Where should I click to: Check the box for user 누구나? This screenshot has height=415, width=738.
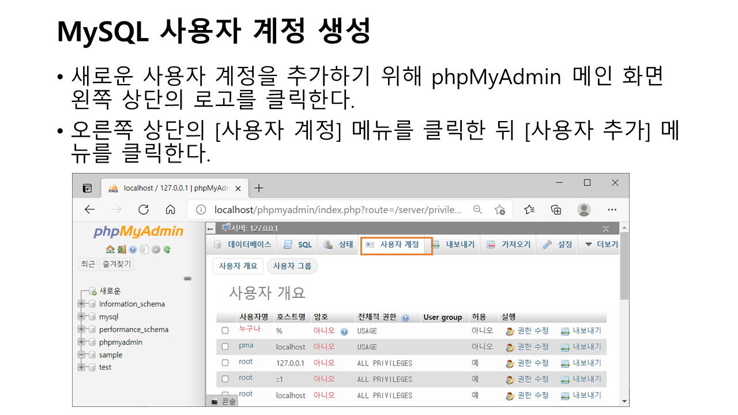pos(225,331)
